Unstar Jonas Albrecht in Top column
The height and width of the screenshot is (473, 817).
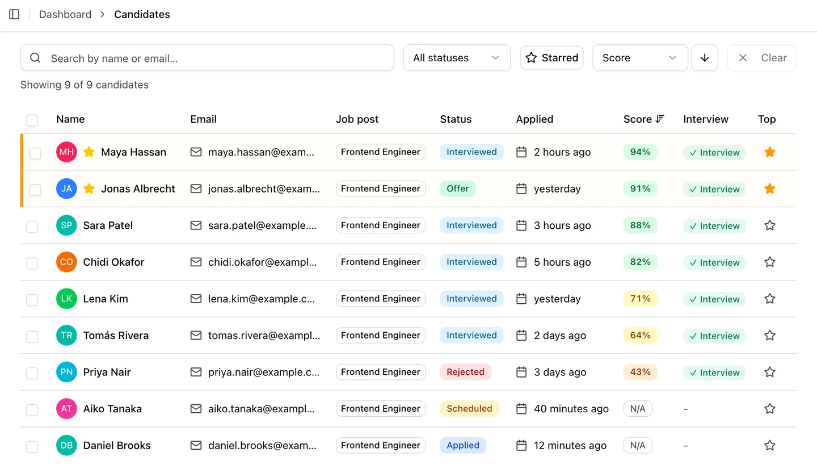769,189
